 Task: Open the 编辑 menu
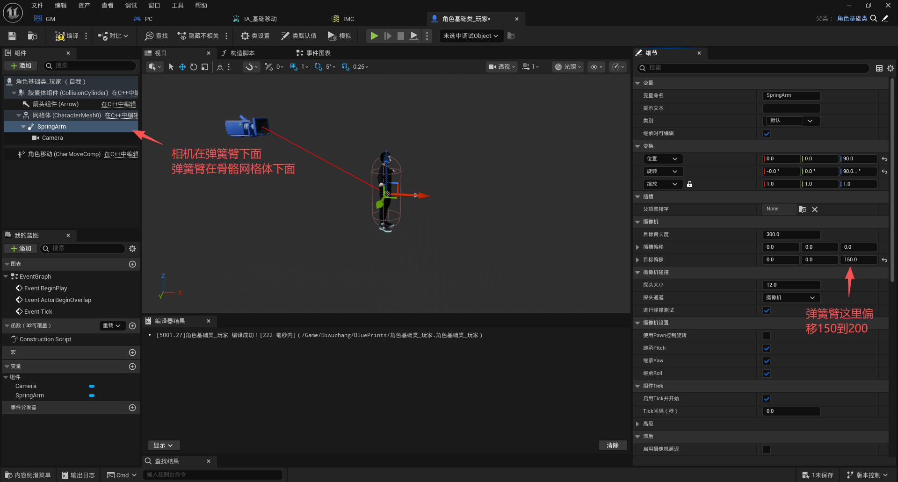tap(61, 6)
